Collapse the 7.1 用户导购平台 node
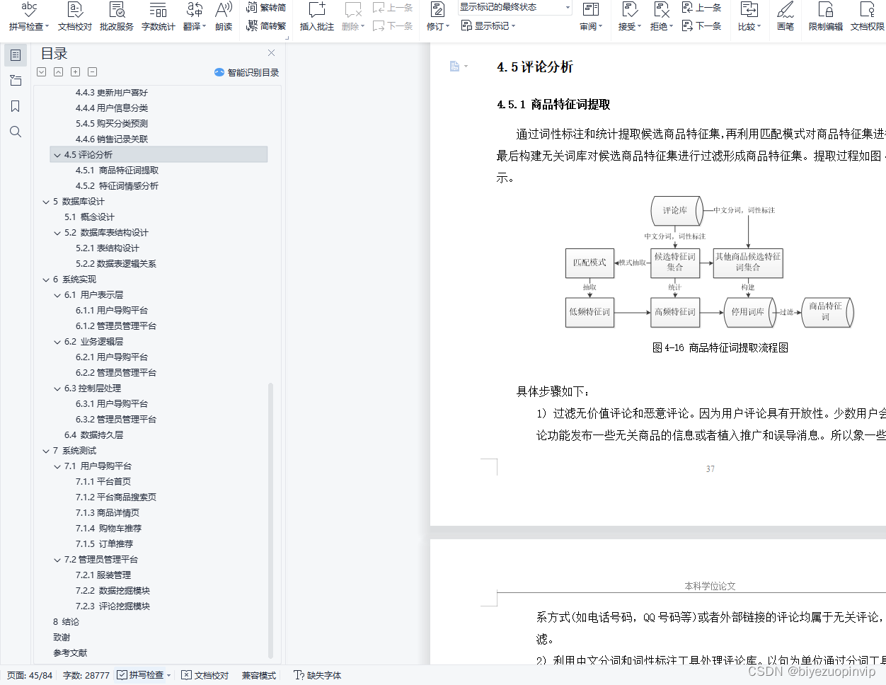The image size is (886, 685). point(57,466)
